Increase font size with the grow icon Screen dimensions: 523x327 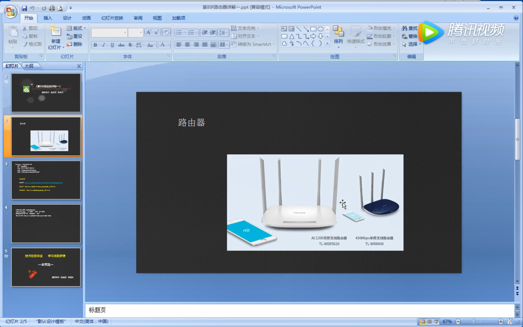[x=148, y=32]
